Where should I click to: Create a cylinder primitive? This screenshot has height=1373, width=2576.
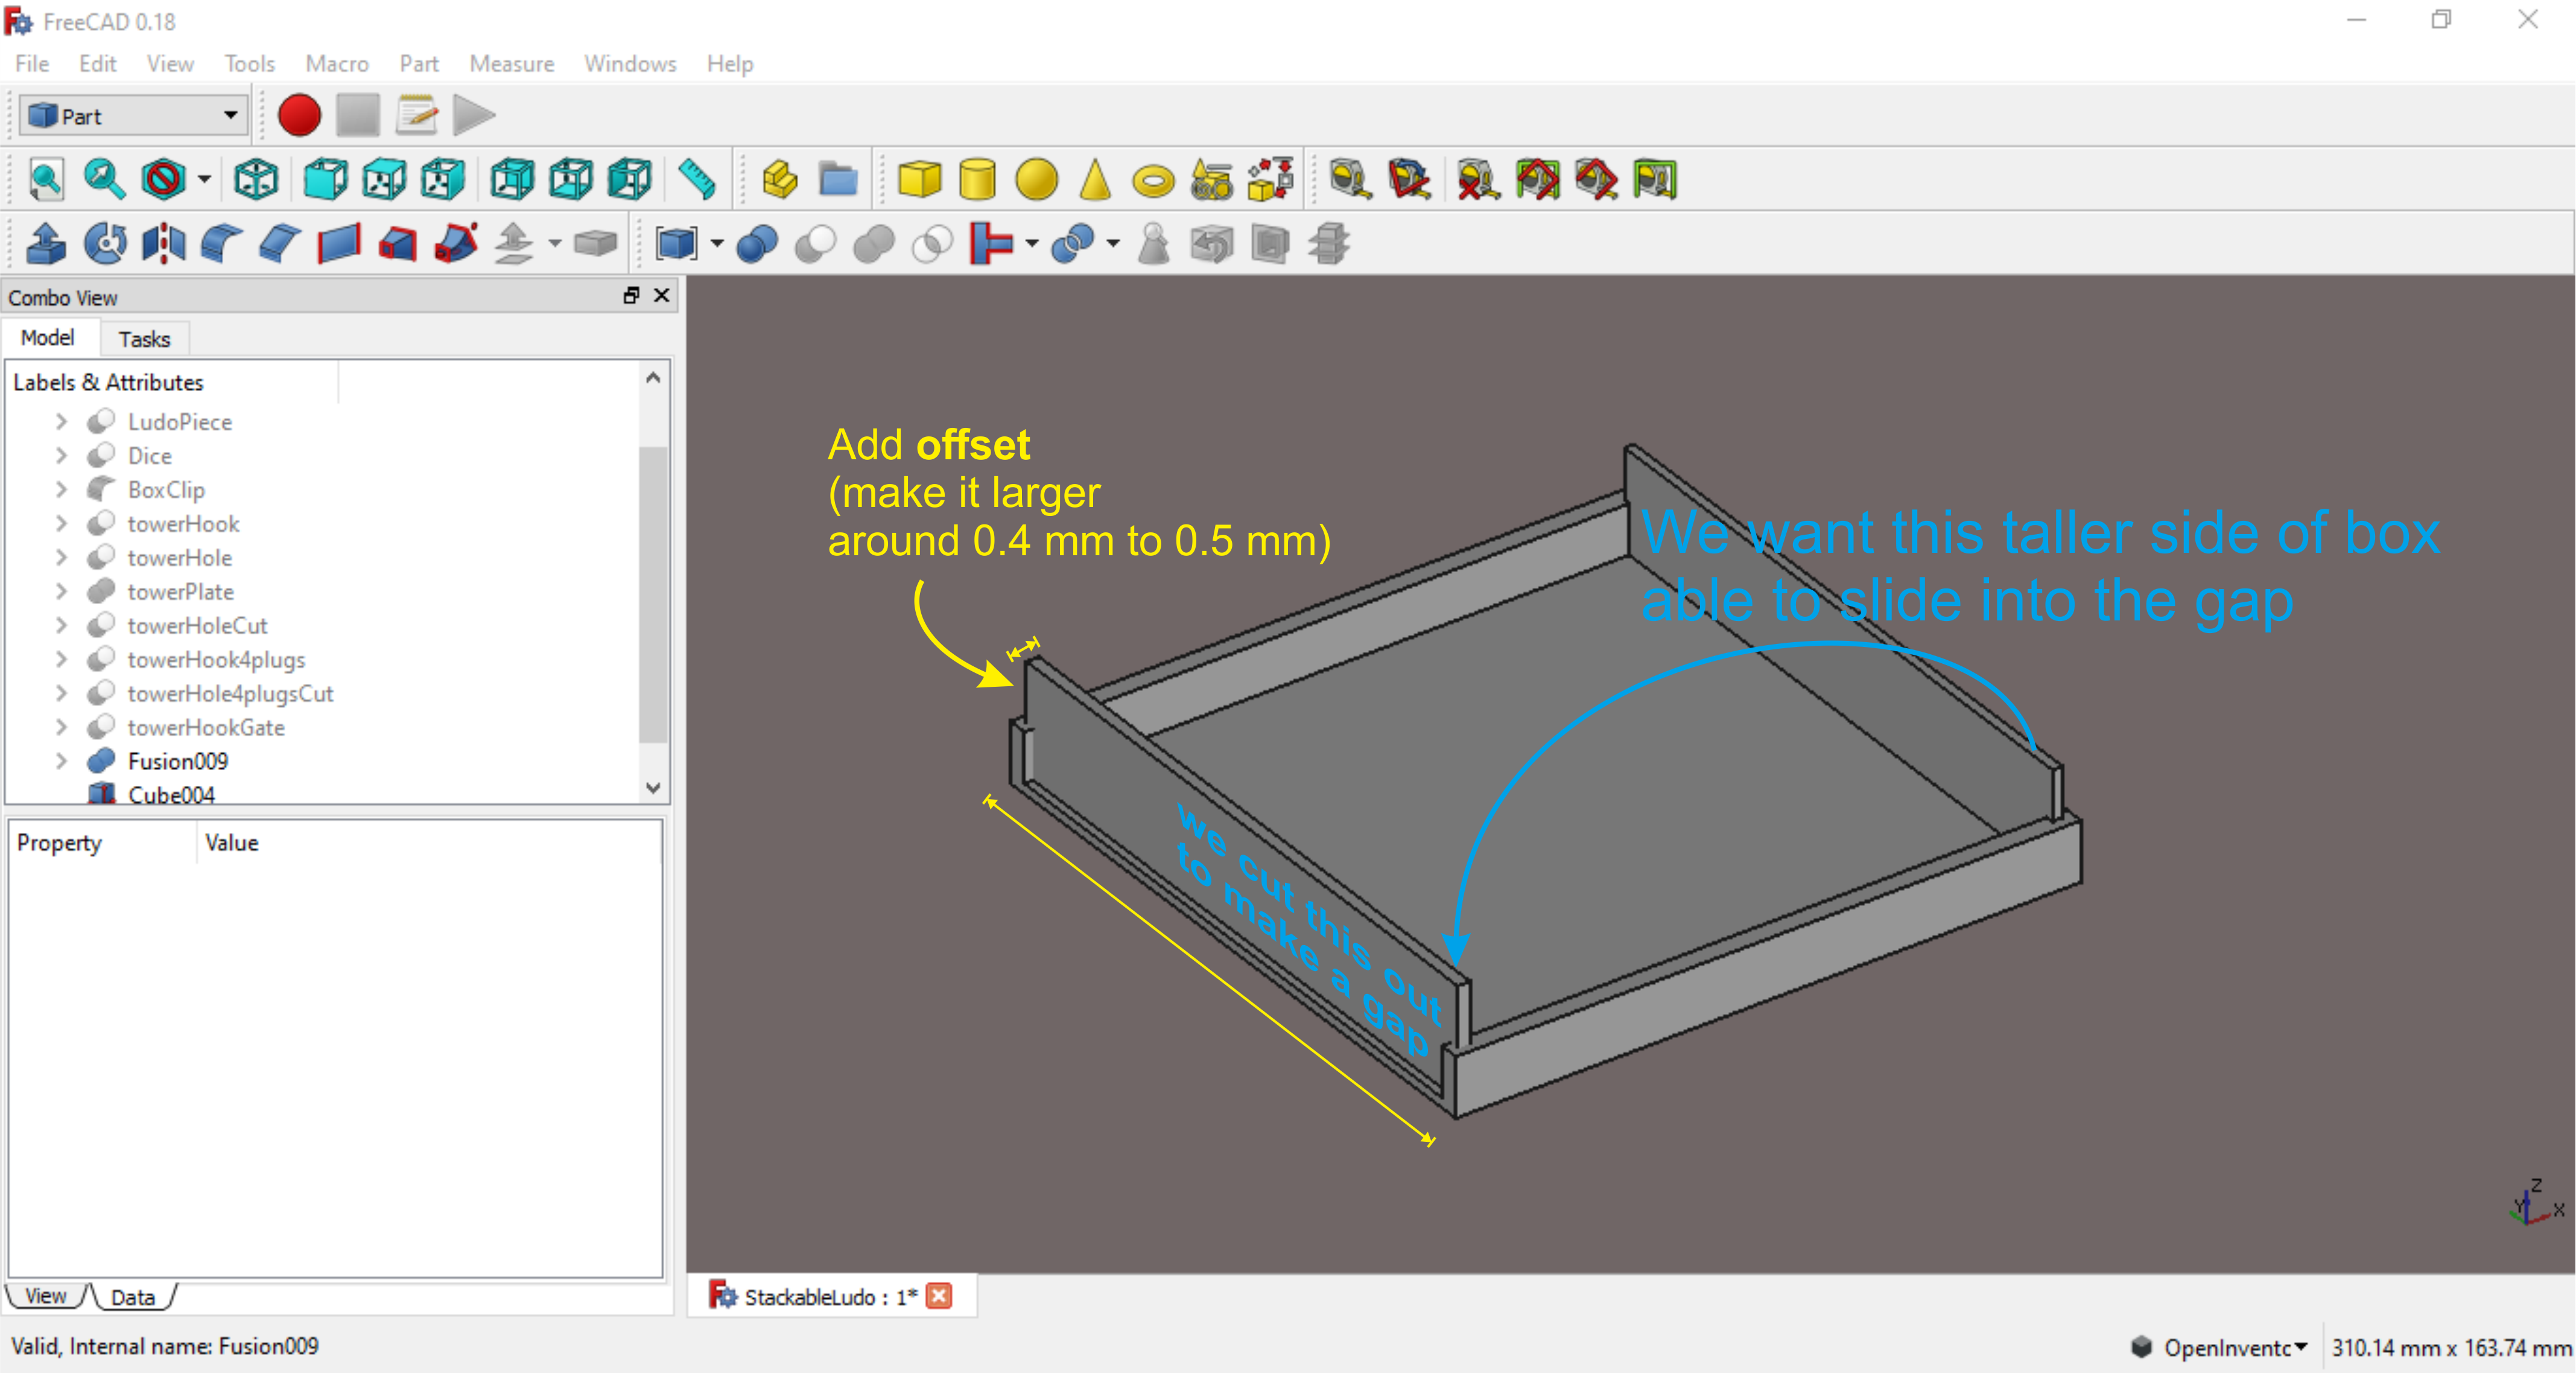977,180
